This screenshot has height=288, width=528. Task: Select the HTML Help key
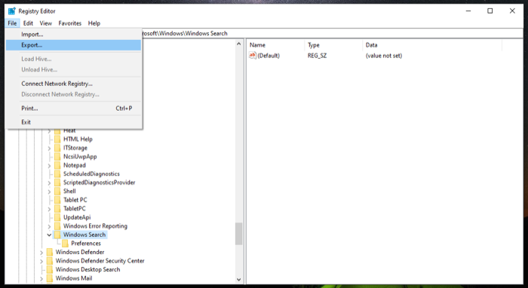click(x=78, y=139)
